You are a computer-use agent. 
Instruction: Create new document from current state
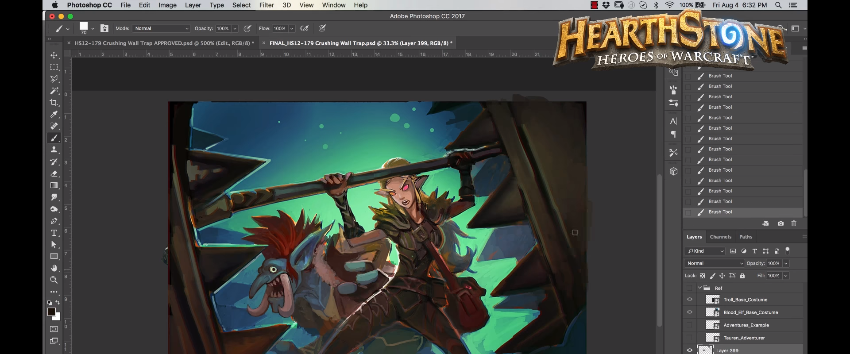click(x=765, y=223)
